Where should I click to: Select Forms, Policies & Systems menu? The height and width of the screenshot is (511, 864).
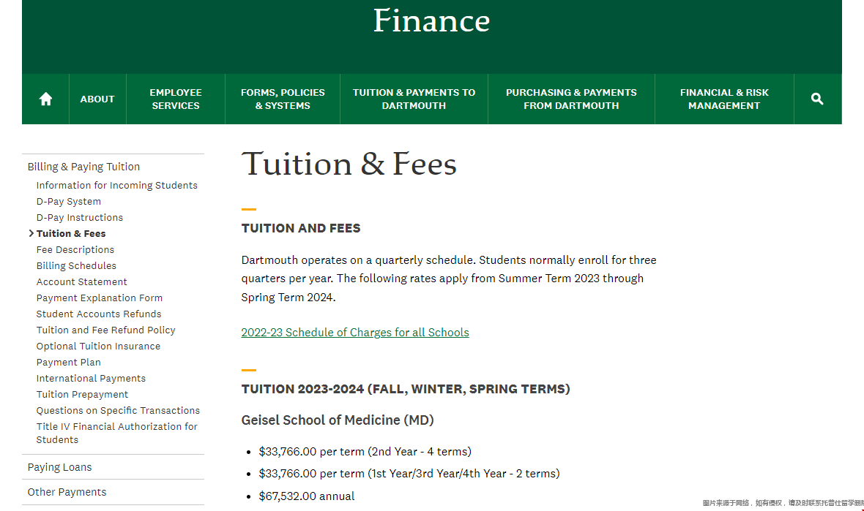[283, 99]
